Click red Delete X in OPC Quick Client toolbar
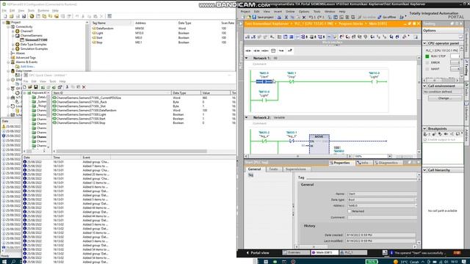Viewport: 470px width, 264px height. 84,87
